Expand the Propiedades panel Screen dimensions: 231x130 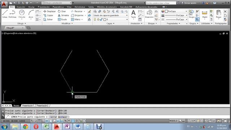point(173,23)
